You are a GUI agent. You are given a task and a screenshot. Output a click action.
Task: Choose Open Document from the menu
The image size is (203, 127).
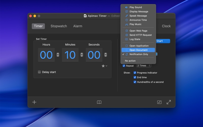tap(138, 50)
